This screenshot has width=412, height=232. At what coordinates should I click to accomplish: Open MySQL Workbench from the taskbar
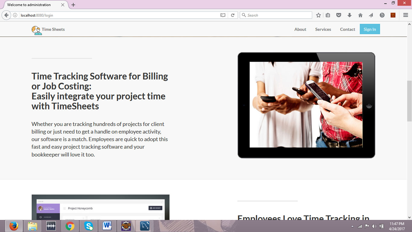click(x=145, y=226)
